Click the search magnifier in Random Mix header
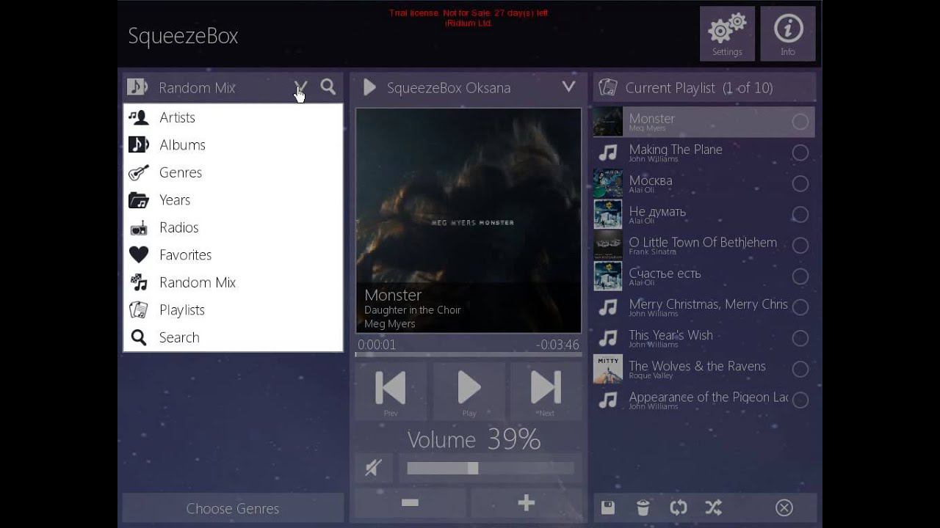This screenshot has width=940, height=528. click(x=328, y=87)
